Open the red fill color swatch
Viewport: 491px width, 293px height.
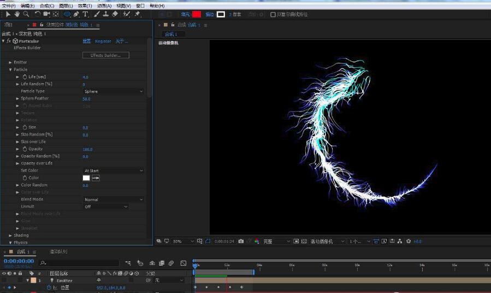click(x=196, y=15)
